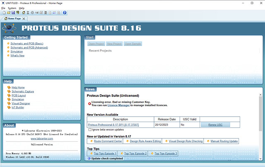This screenshot has width=265, height=167.
Task: Open the Licence Manager link
Action: pyautogui.click(x=118, y=105)
